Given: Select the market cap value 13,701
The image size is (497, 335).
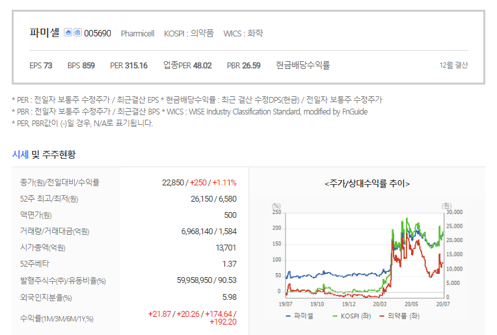Looking at the screenshot, I should click(x=226, y=248).
